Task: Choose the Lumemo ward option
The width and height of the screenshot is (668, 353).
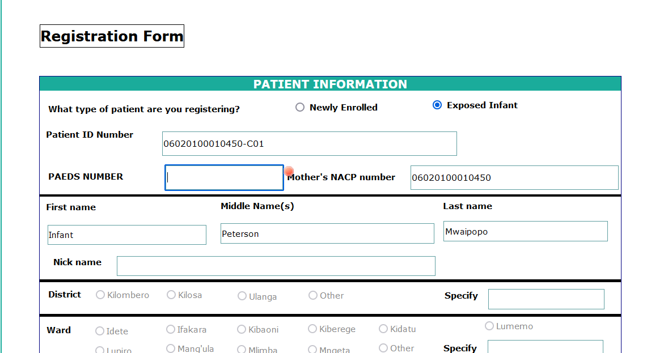Action: tap(489, 326)
